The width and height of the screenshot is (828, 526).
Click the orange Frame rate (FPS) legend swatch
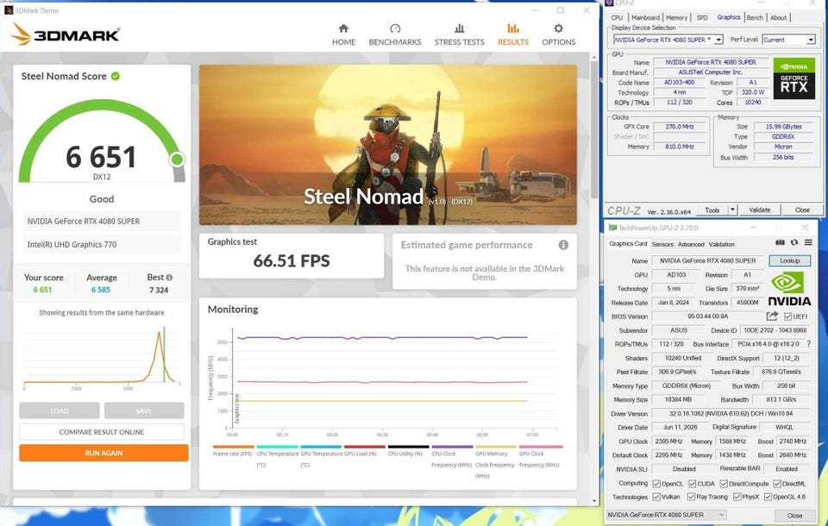tap(234, 447)
